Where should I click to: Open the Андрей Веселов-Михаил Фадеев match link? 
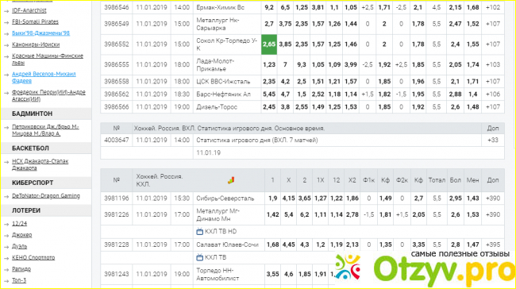44,77
